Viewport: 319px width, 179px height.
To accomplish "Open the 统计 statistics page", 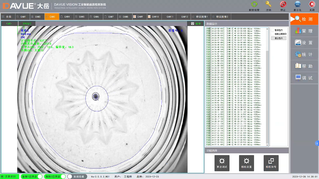I will (304, 55).
